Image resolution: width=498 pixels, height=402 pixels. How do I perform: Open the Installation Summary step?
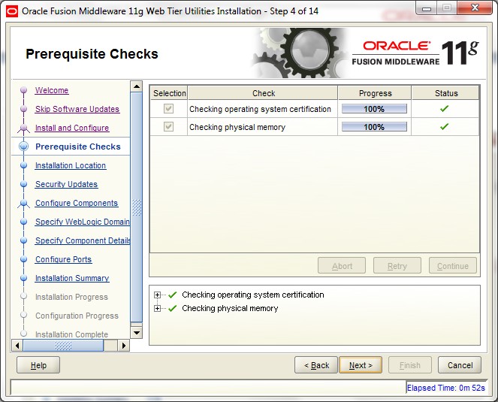tap(72, 278)
